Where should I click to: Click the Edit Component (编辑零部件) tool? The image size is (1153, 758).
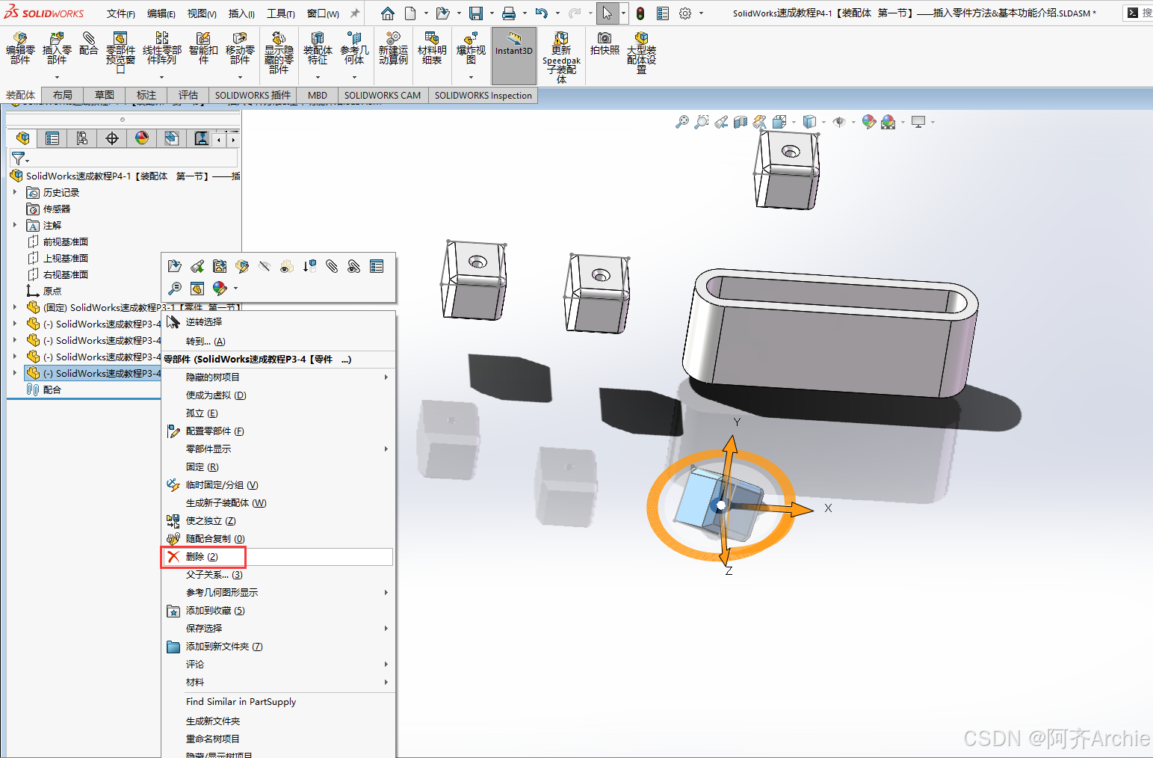(x=20, y=49)
